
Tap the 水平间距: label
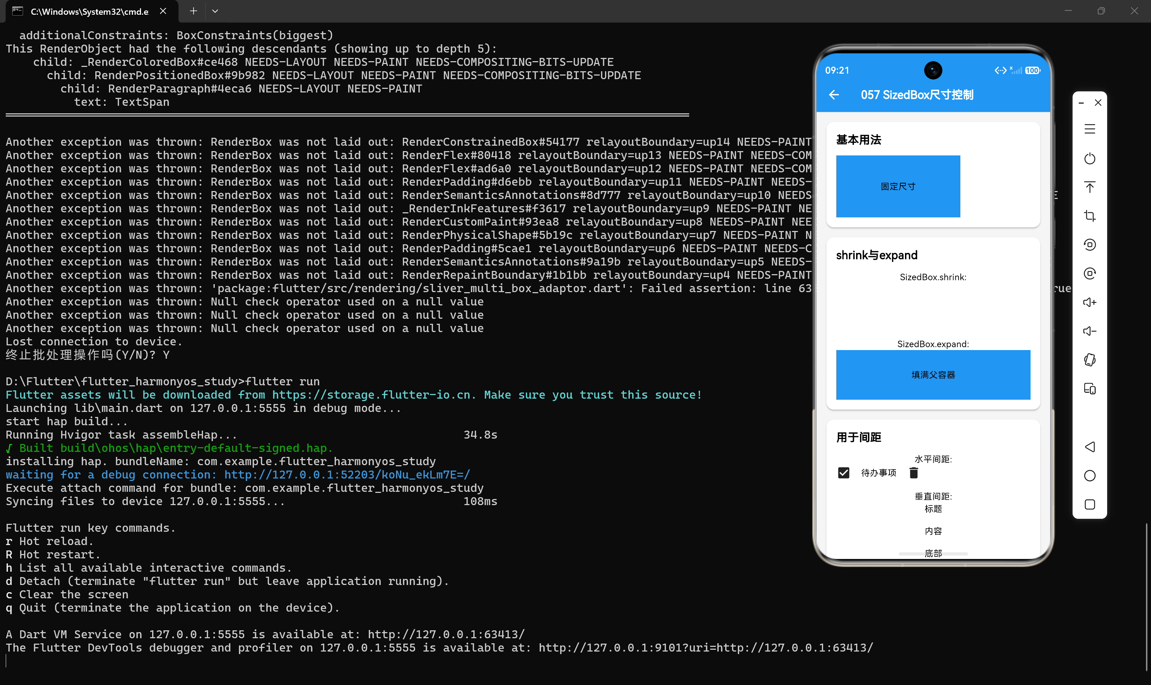[x=933, y=459]
